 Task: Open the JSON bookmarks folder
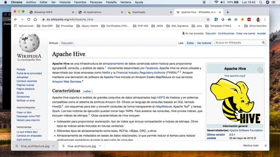[x=157, y=26]
